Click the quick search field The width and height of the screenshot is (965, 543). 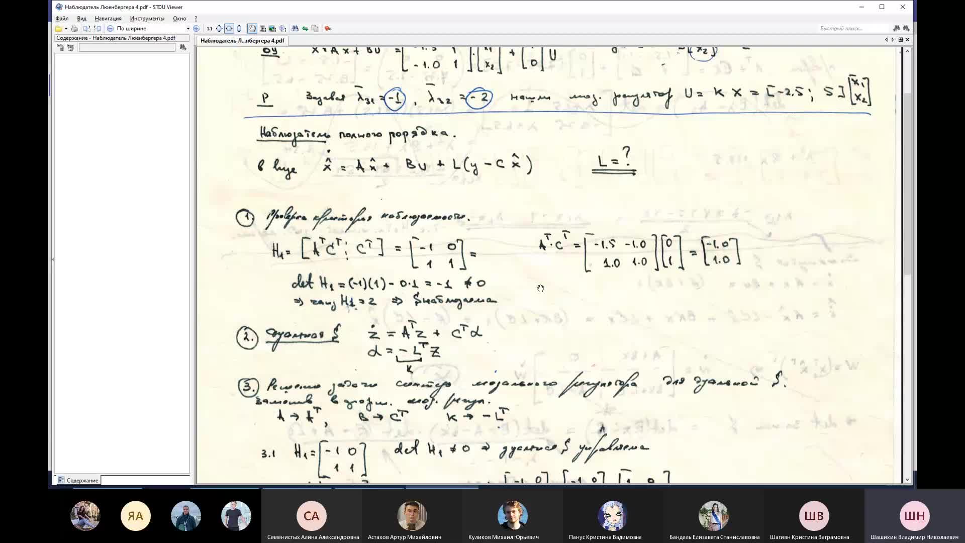point(853,29)
